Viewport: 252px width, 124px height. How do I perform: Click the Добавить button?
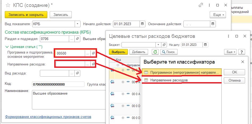pyautogui.click(x=138, y=52)
